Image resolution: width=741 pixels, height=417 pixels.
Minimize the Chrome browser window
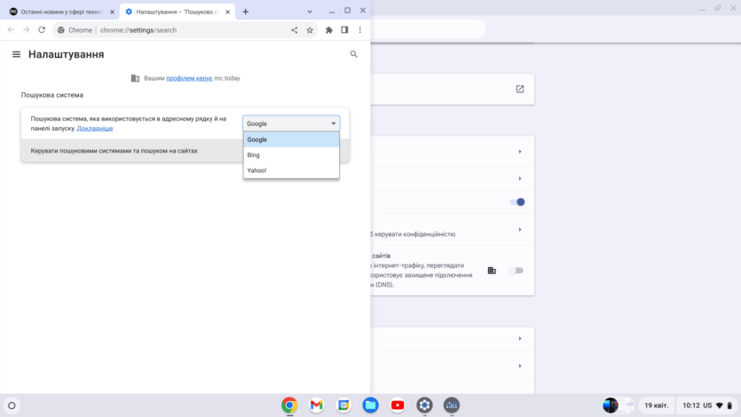pyautogui.click(x=332, y=11)
